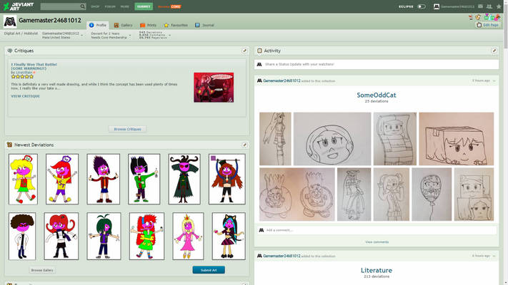Click the avatar icon beside Add a comment

[x=261, y=230]
